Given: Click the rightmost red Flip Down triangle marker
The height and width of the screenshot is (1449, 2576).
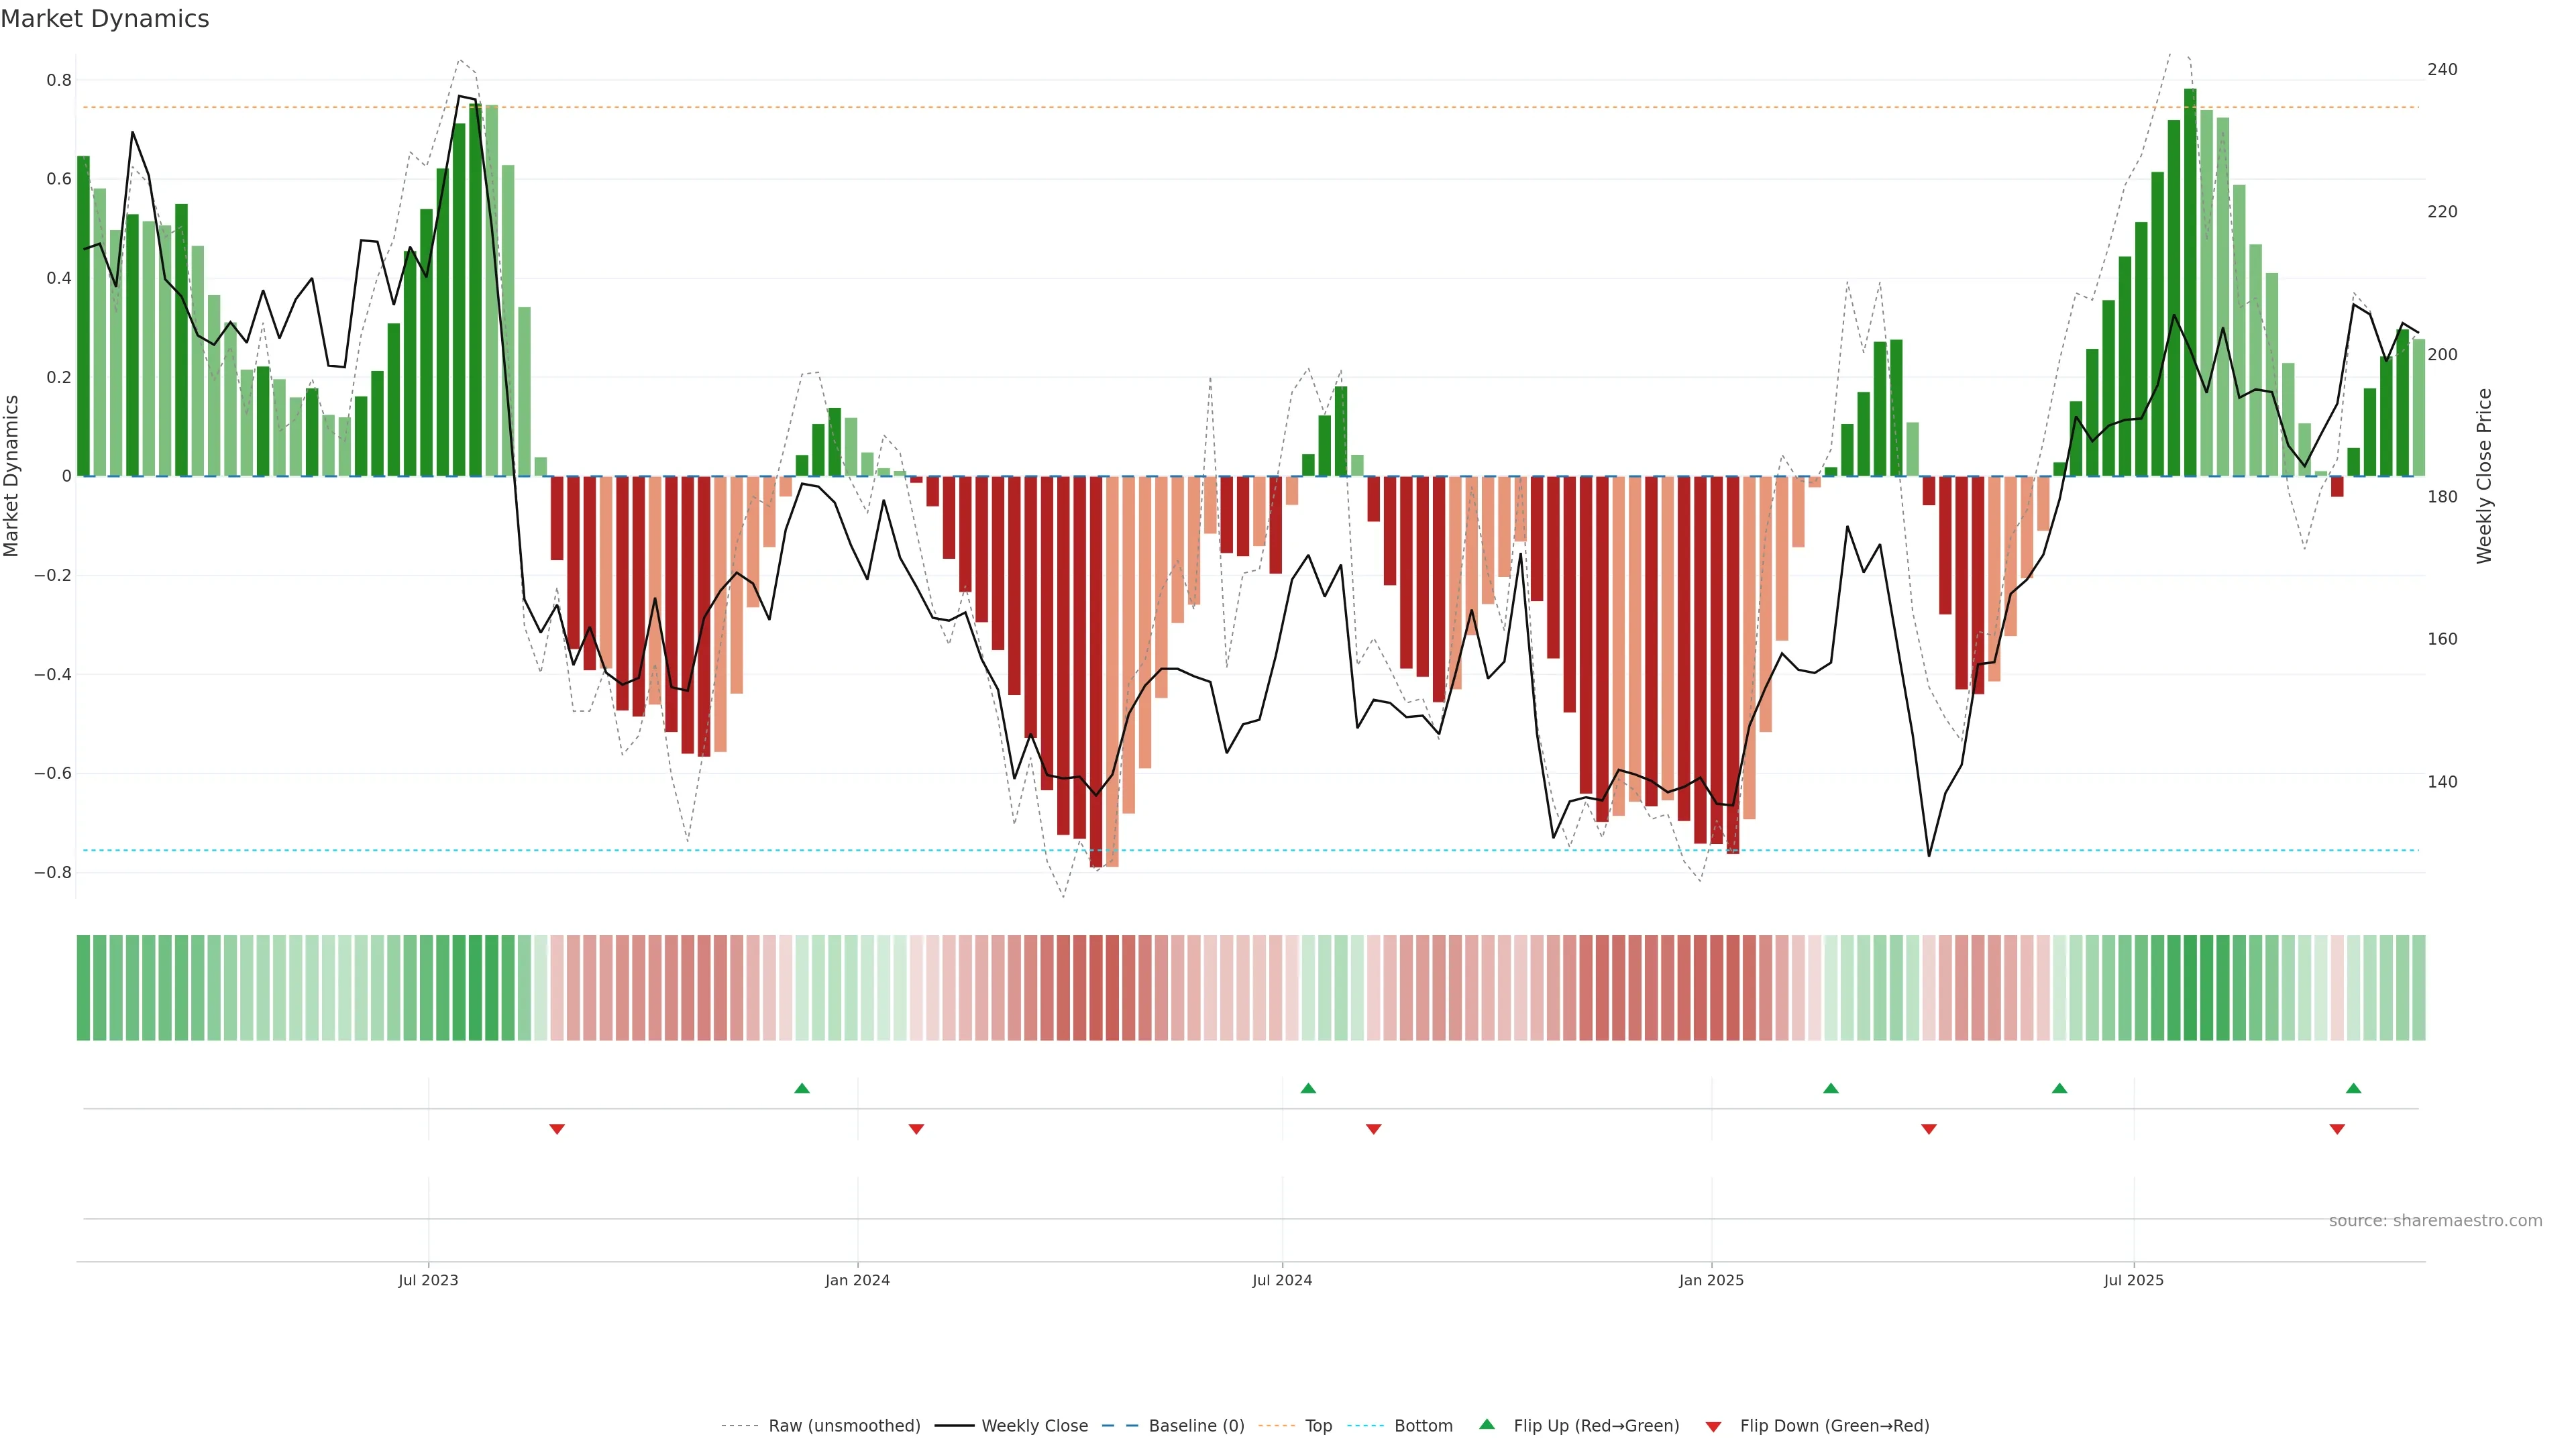Looking at the screenshot, I should tap(2337, 1129).
